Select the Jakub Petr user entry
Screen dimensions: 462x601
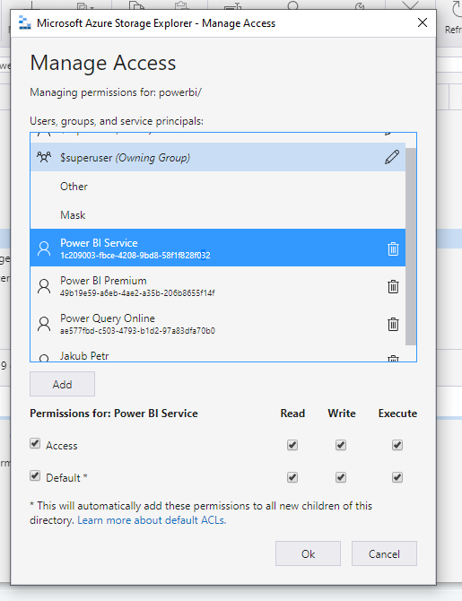218,356
